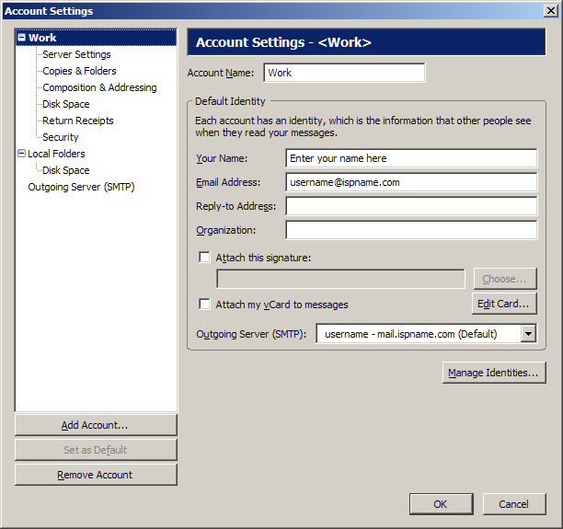Screen dimensions: 563x529
Task: Go to Composition & Addressing settings
Action: (99, 87)
